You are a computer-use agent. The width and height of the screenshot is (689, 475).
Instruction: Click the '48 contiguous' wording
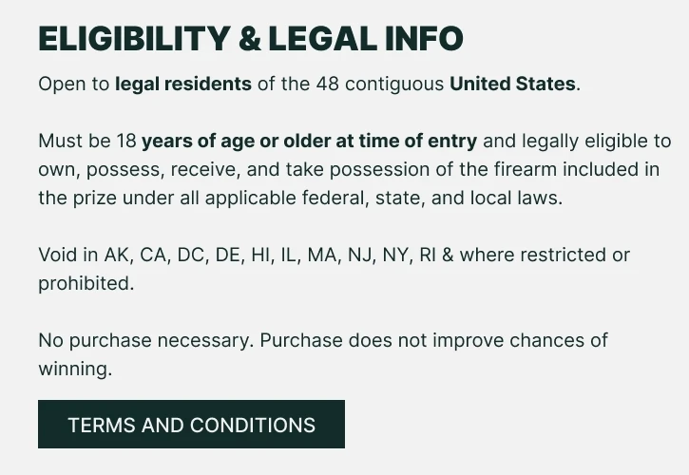point(380,84)
